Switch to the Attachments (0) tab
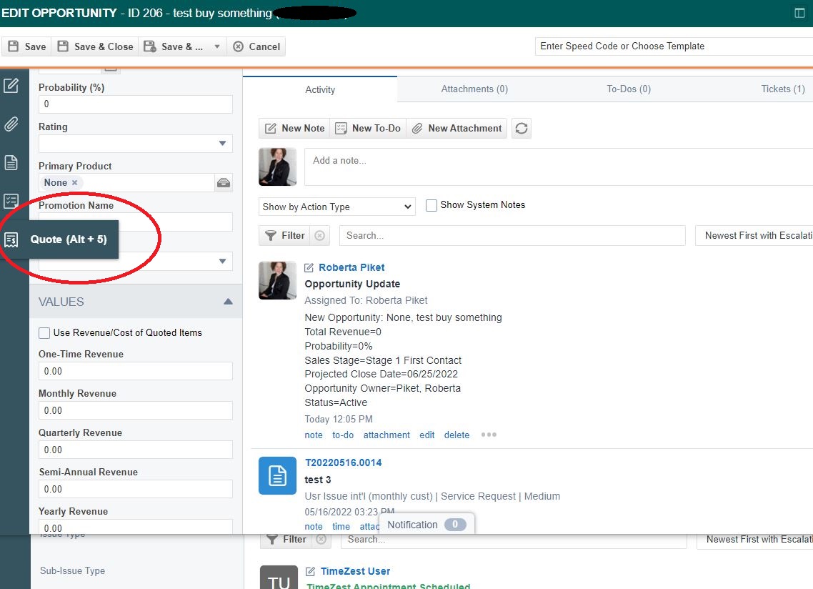 coord(474,89)
